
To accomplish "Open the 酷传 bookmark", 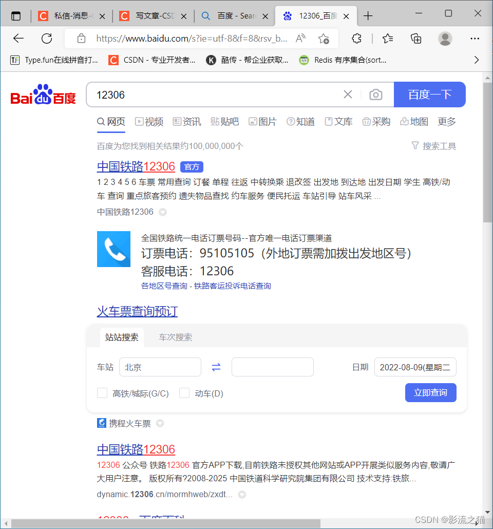I will coord(248,60).
